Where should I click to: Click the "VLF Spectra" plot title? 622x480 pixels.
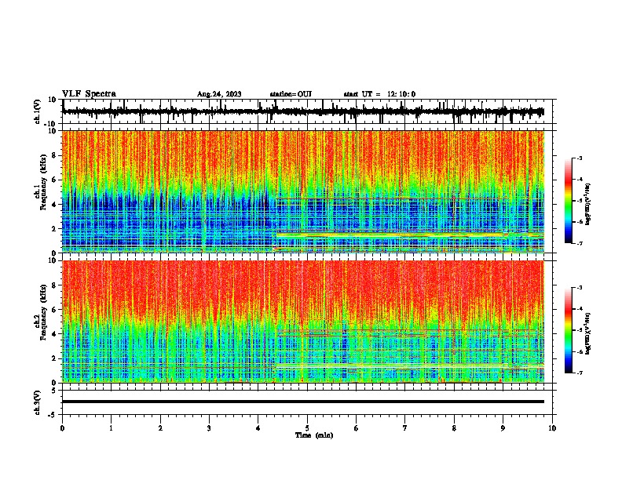(89, 94)
